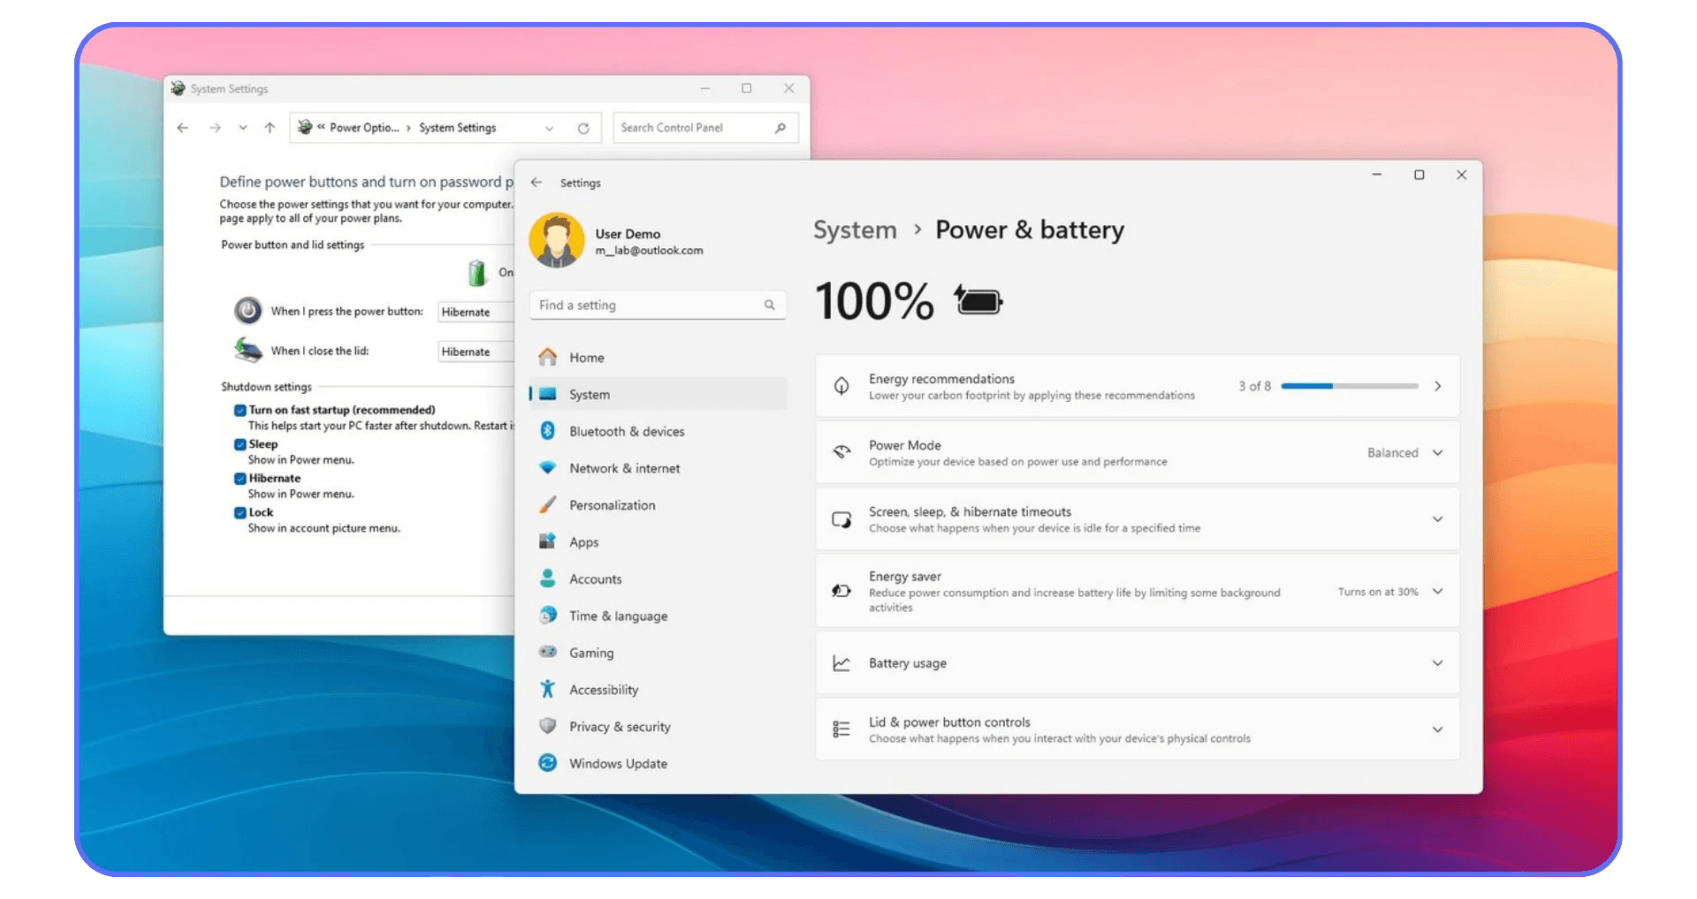The height and width of the screenshot is (899, 1697).
Task: Uncheck Turn on fast startup
Action: pyautogui.click(x=240, y=410)
